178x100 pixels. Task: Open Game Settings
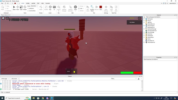tap(106, 9)
